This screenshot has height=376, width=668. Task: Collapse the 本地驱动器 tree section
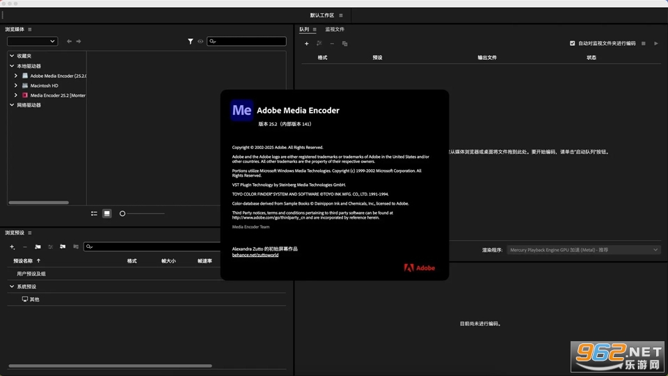click(x=12, y=66)
